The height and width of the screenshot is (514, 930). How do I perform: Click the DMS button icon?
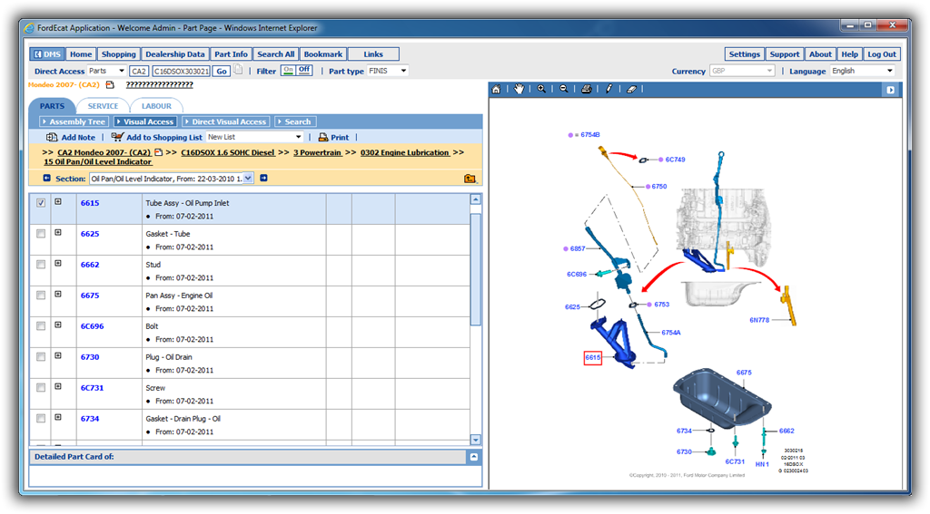[x=38, y=53]
